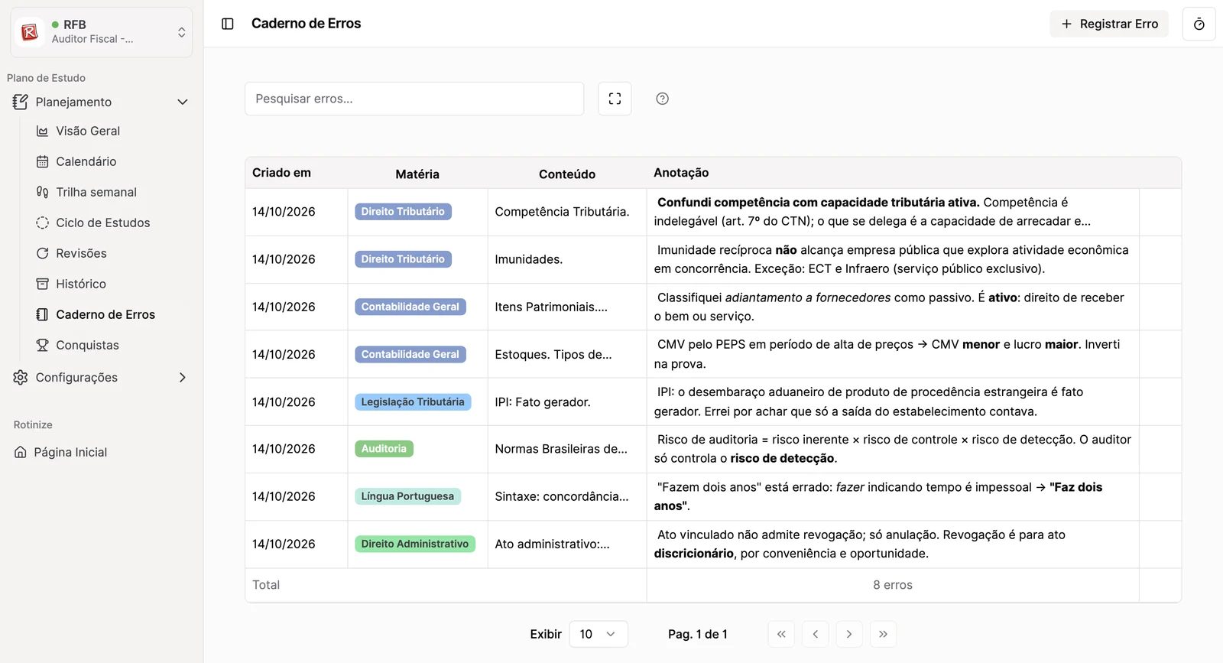Open the Exibir rows-per-page dropdown
This screenshot has height=663, width=1223.
tap(599, 634)
